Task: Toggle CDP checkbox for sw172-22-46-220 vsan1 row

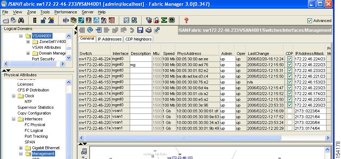Action: 290,123
